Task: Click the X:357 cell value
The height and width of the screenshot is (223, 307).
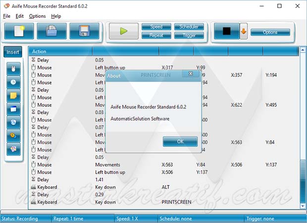Action: pyautogui.click(x=236, y=75)
